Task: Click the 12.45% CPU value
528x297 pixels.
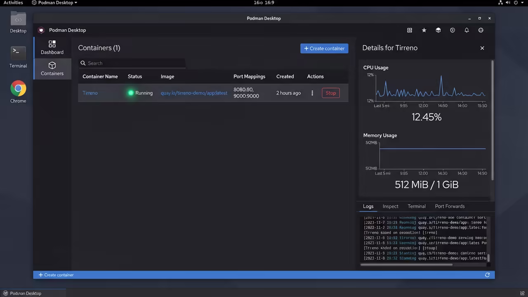Action: pos(427,117)
